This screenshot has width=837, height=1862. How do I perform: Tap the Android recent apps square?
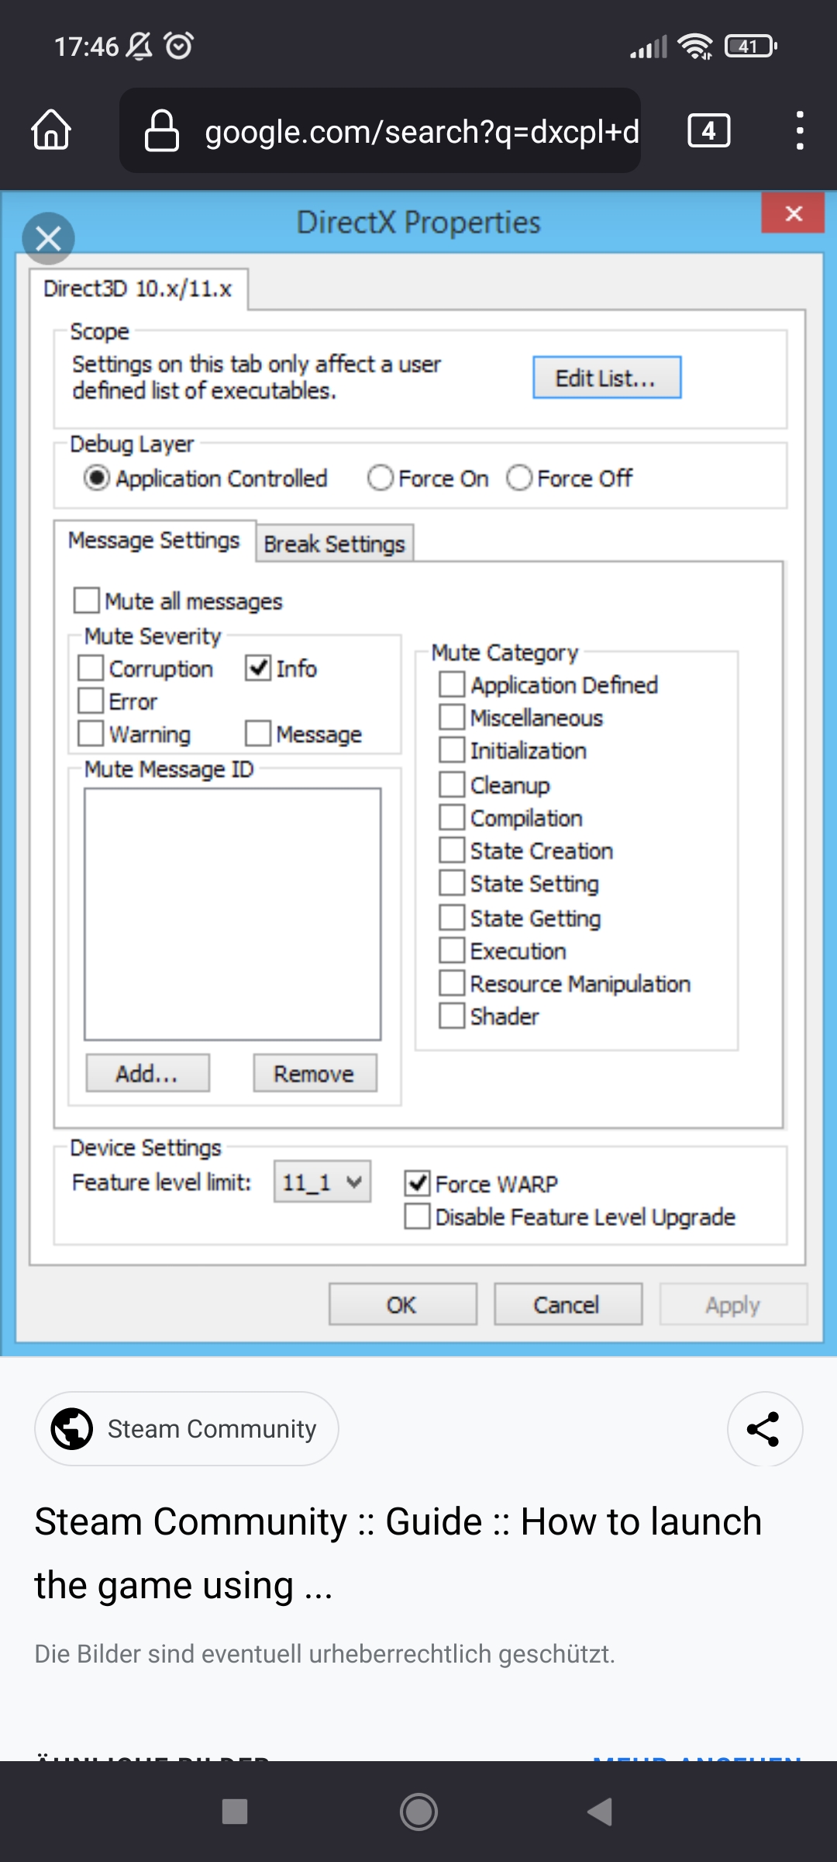point(234,1812)
